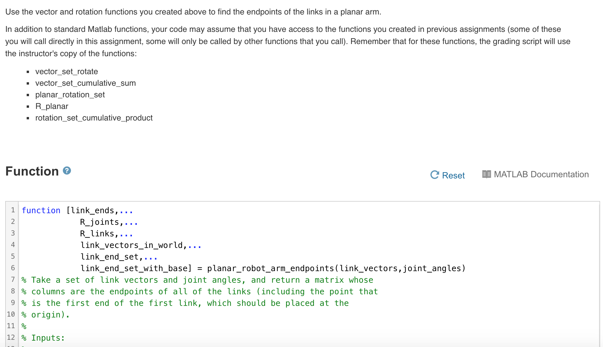The height and width of the screenshot is (347, 603).
Task: Click the code editor right edge scrollbar
Action: click(598, 272)
